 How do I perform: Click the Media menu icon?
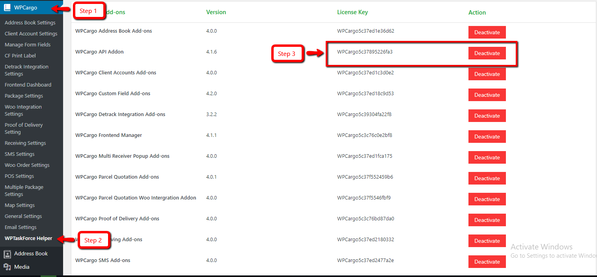click(7, 267)
